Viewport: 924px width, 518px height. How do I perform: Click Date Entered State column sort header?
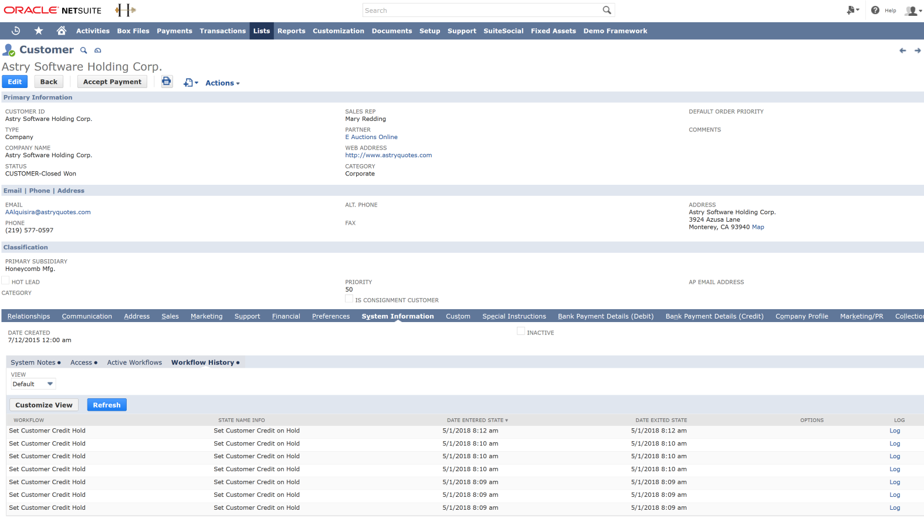tap(478, 420)
